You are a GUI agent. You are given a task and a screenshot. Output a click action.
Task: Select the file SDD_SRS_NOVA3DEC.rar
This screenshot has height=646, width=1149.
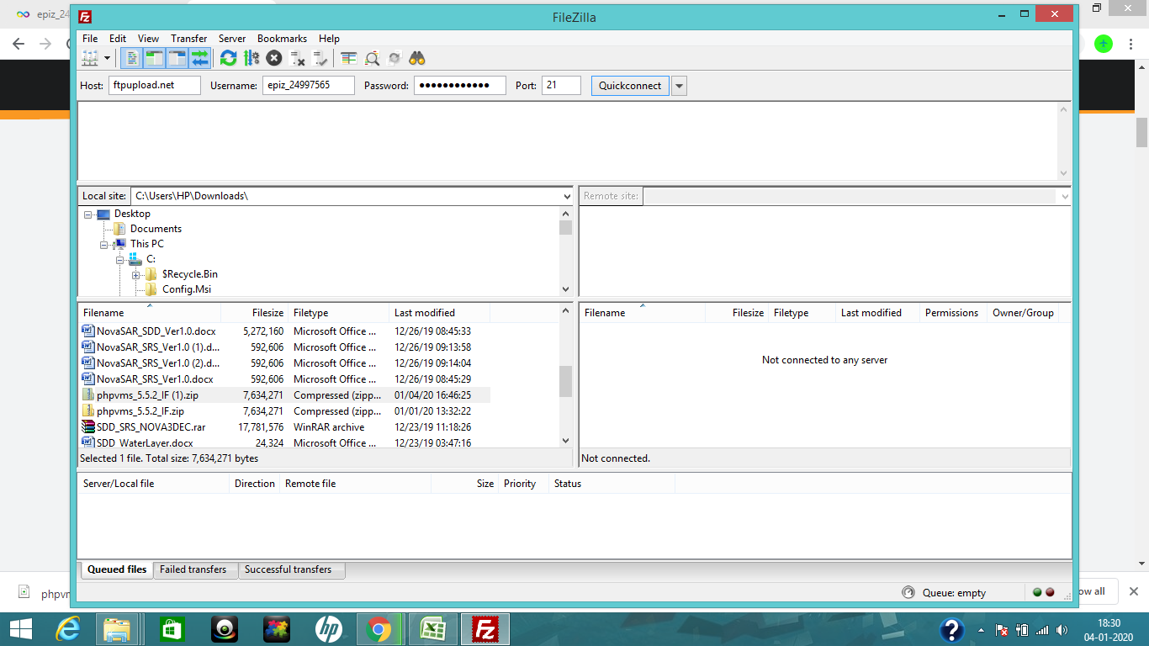(284, 427)
